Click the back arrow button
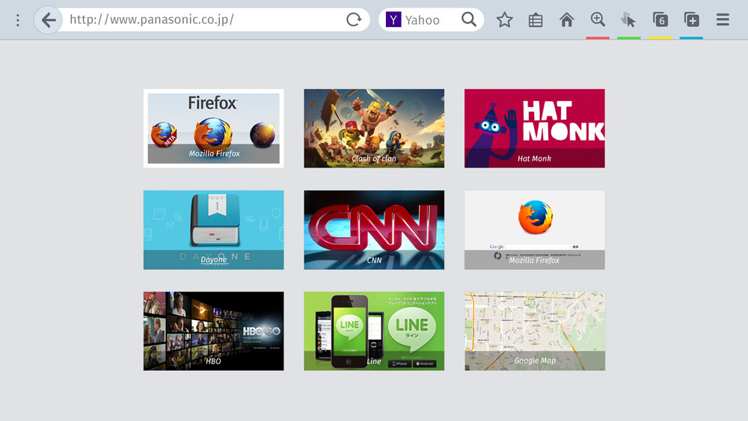 click(x=49, y=20)
